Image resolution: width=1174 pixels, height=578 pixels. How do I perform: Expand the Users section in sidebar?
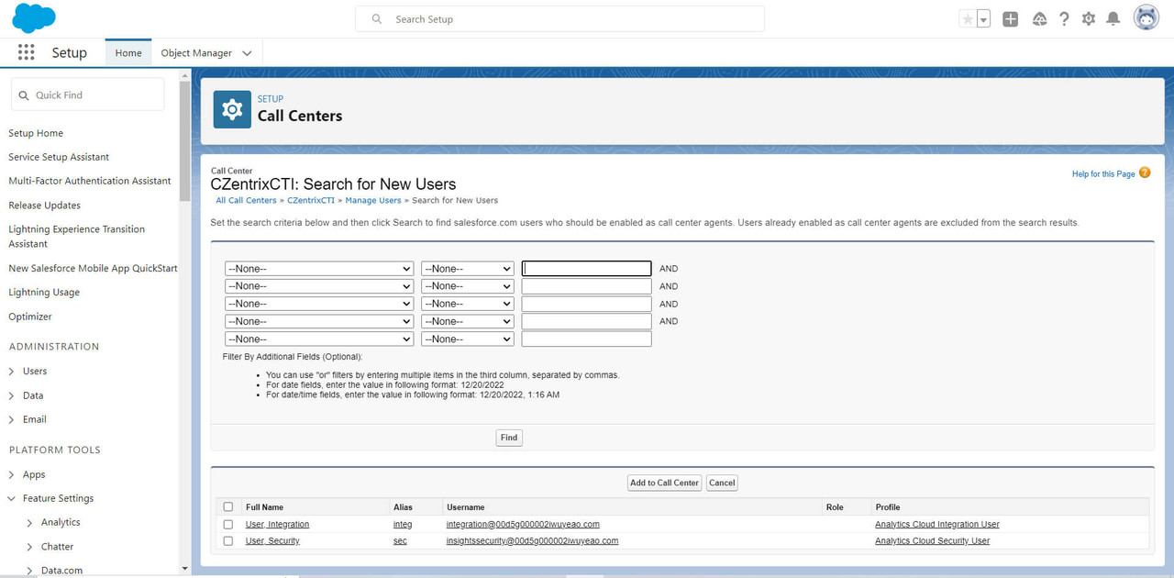click(12, 372)
